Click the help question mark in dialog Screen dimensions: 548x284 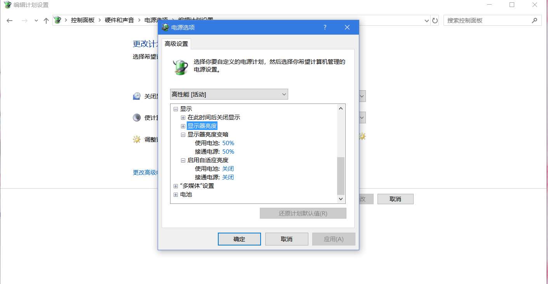click(325, 27)
